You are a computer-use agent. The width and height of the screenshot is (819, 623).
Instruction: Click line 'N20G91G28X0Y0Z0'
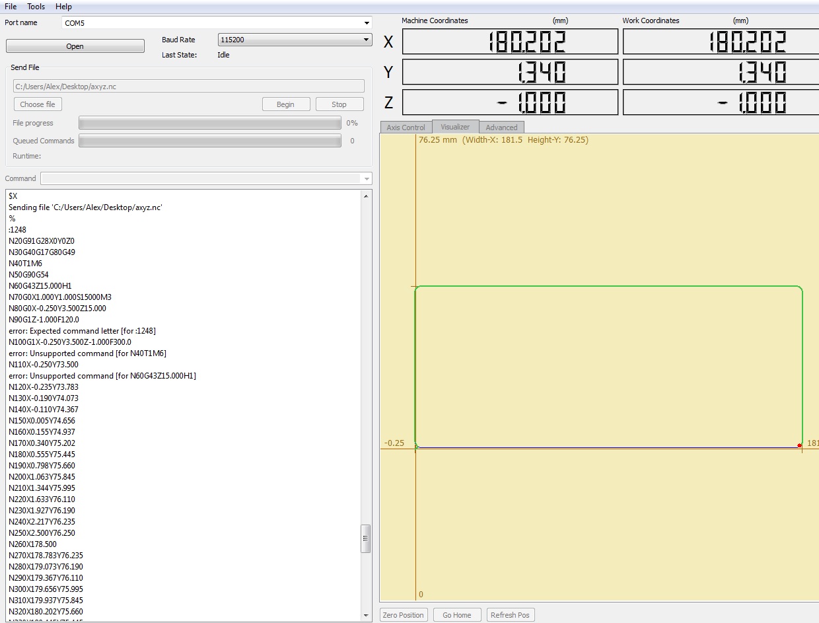(x=42, y=241)
